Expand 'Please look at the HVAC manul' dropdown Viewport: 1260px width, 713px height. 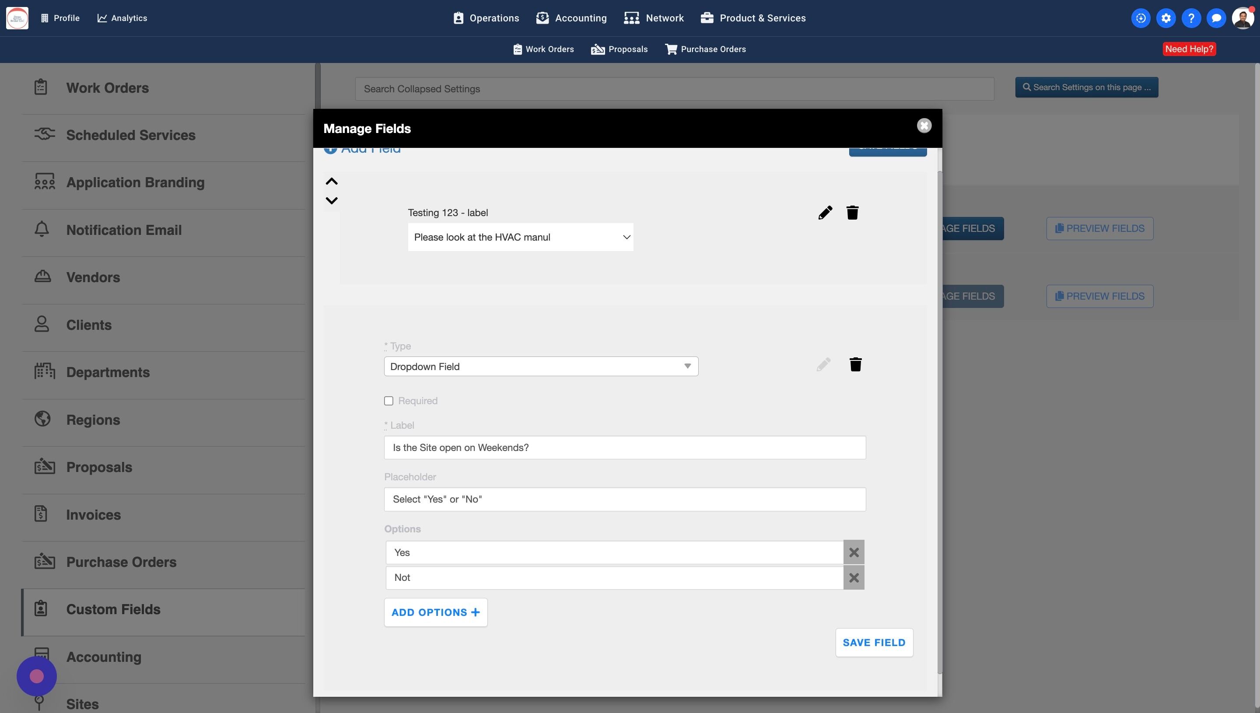pyautogui.click(x=520, y=237)
